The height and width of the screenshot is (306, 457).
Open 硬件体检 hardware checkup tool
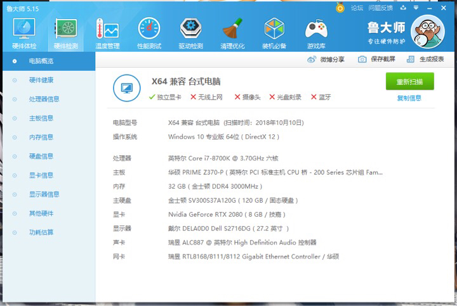[x=24, y=34]
